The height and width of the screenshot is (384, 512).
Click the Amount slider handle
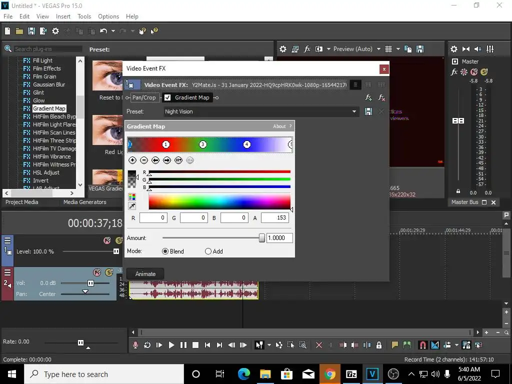pos(261,237)
